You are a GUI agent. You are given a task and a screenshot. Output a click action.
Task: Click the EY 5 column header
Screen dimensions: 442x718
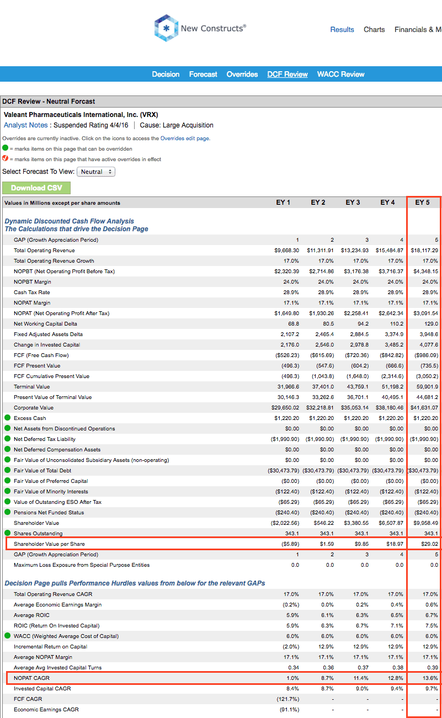pyautogui.click(x=422, y=203)
